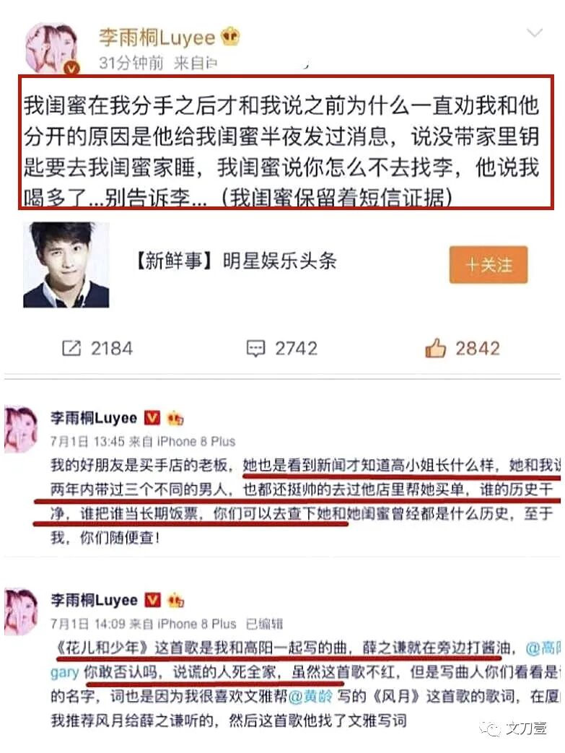Click the crown membership badge beside 李雨桐Luyee

[x=230, y=37]
